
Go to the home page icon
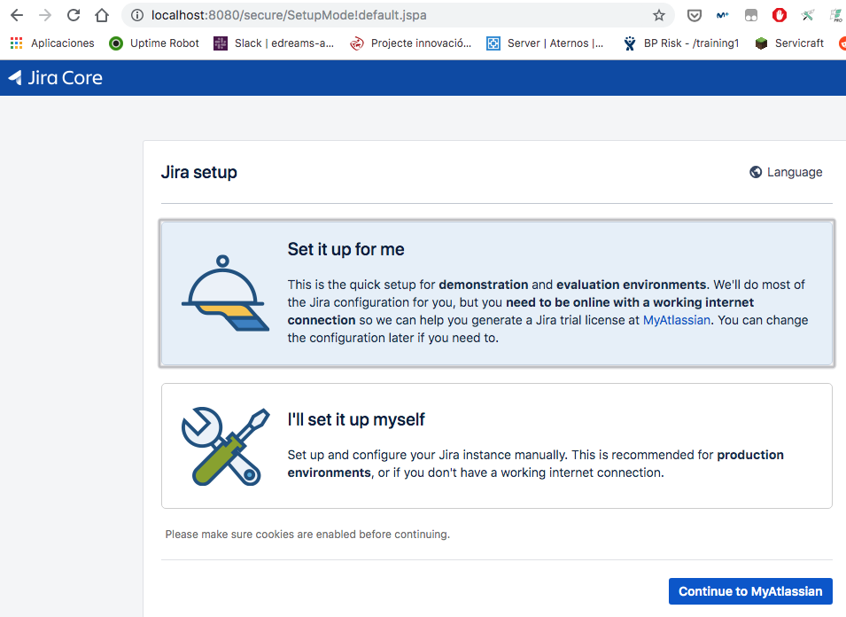(101, 14)
